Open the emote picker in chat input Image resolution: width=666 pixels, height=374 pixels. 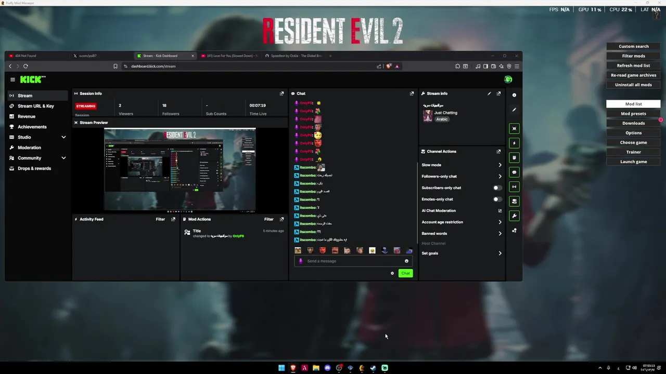tap(406, 261)
